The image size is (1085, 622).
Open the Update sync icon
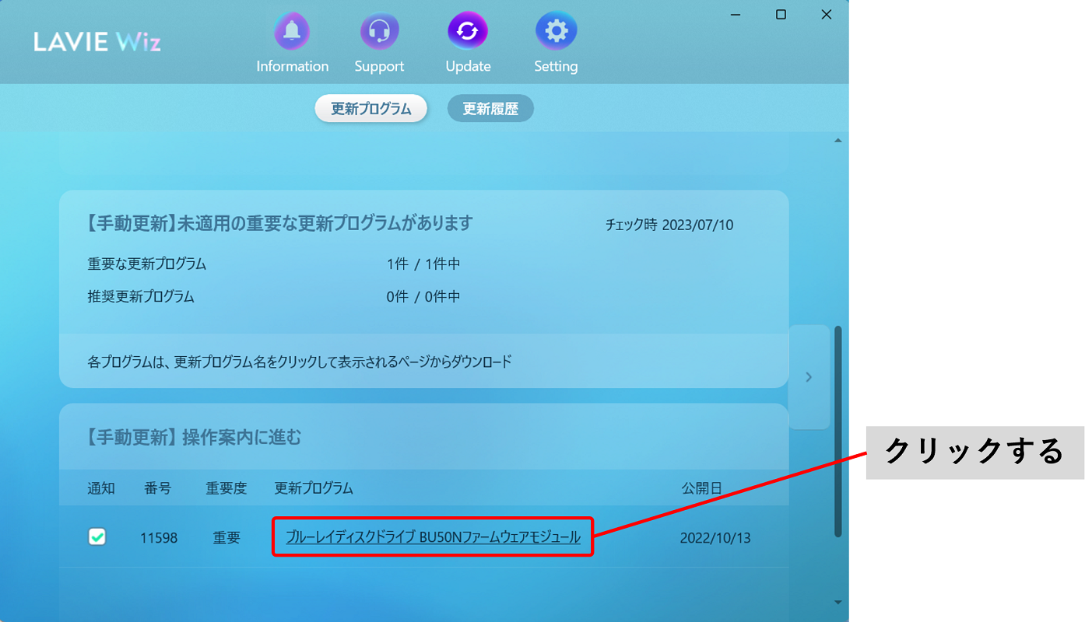pyautogui.click(x=468, y=32)
